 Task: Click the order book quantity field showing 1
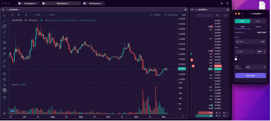(x=218, y=15)
